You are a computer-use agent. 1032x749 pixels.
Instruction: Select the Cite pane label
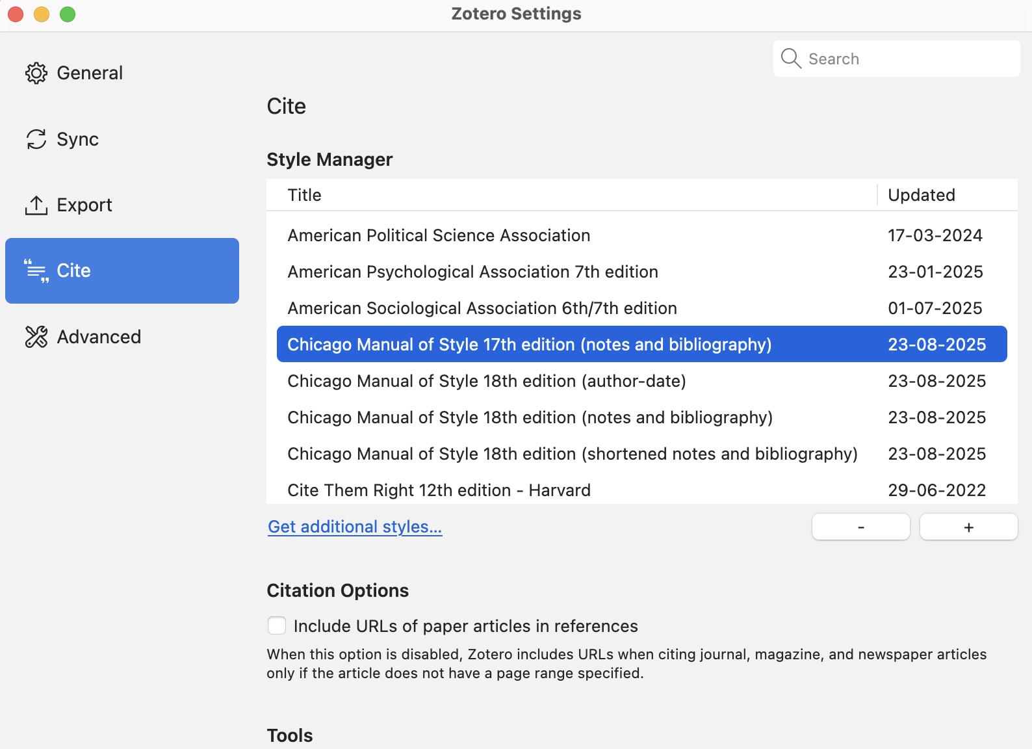click(x=73, y=270)
